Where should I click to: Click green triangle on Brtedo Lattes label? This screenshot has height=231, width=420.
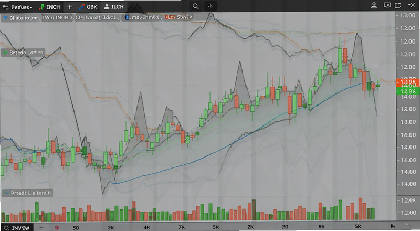[x=5, y=53]
